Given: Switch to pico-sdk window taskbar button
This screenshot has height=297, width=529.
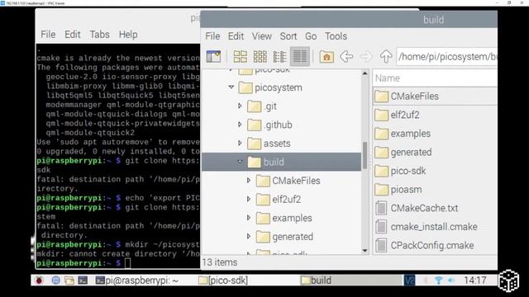Looking at the screenshot, I should pos(223,280).
